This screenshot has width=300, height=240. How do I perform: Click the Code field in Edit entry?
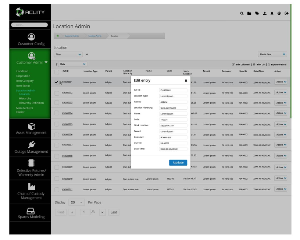pyautogui.click(x=173, y=120)
